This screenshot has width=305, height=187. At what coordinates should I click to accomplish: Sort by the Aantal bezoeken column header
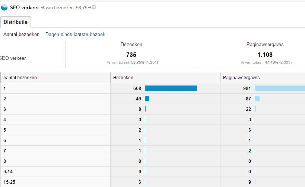tap(20, 78)
